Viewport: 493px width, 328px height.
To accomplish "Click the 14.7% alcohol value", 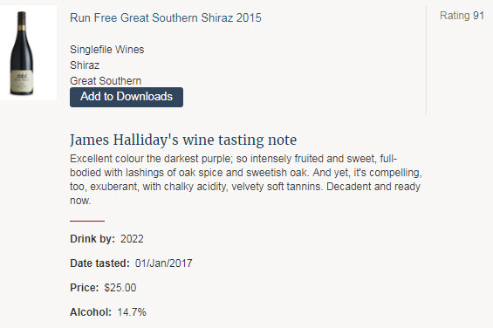I will pos(132,312).
